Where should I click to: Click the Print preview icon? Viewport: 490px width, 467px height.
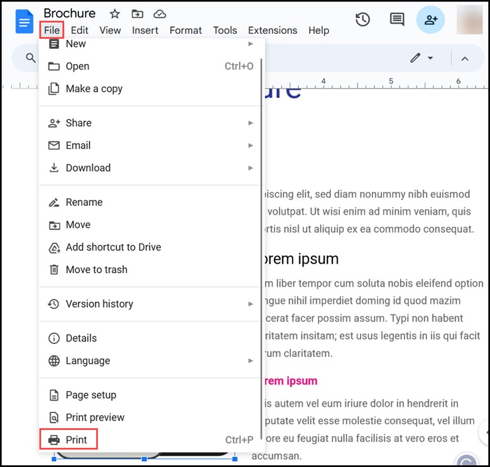(x=54, y=417)
